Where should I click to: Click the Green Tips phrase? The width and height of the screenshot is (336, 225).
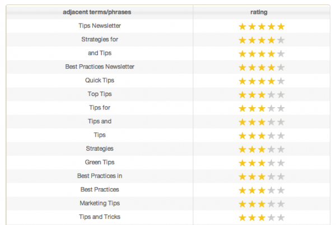tap(100, 162)
